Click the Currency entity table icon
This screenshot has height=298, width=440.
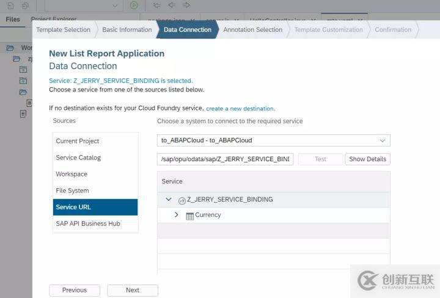click(x=190, y=216)
